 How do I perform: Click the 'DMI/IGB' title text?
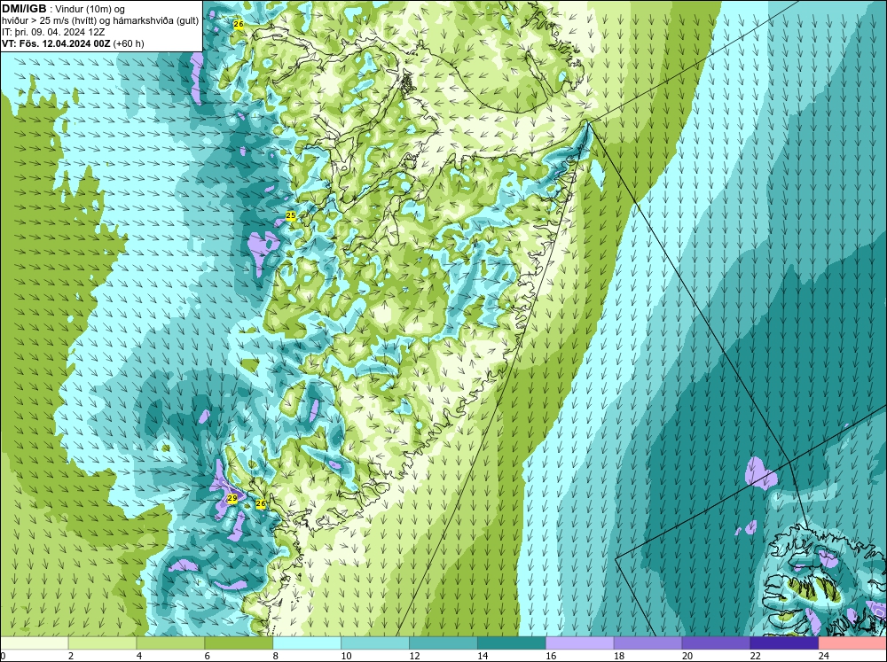pyautogui.click(x=24, y=9)
